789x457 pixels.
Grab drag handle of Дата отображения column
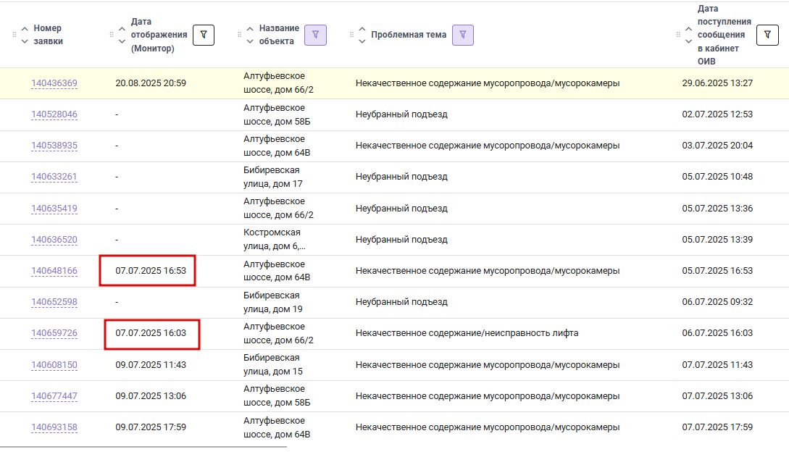pyautogui.click(x=112, y=35)
